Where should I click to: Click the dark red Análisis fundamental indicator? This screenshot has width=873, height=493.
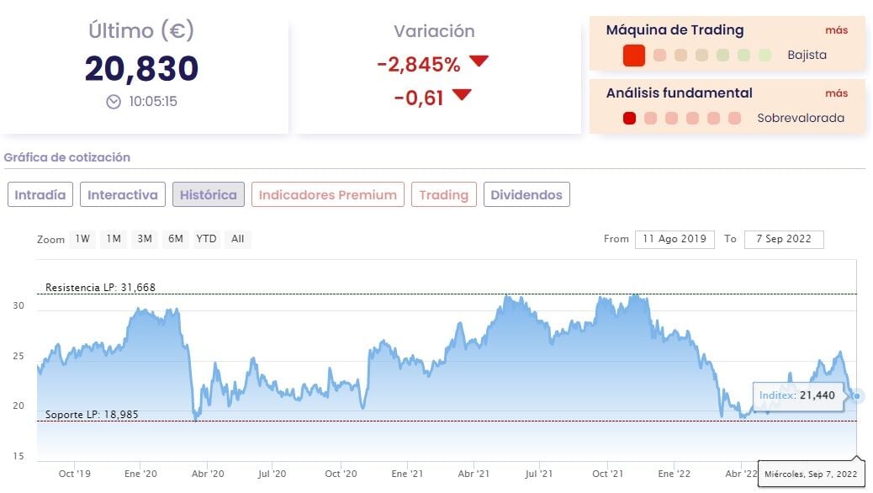pyautogui.click(x=629, y=119)
